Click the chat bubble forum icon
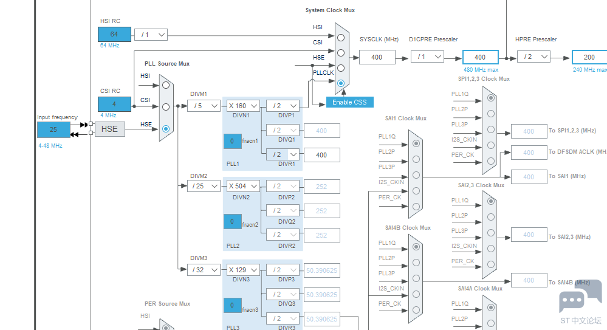Viewport: 607px width, 330px height. 572,301
